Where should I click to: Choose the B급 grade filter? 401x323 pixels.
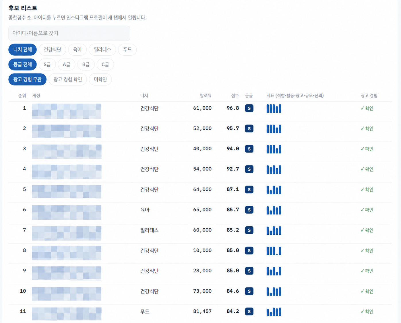click(86, 65)
